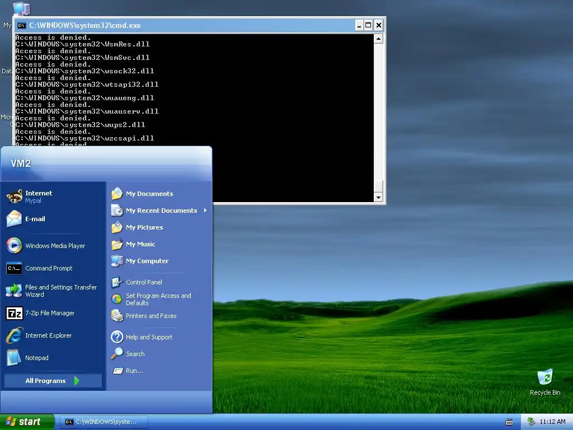Launch Internet Explorer icon
Image resolution: width=573 pixels, height=430 pixels.
14,335
